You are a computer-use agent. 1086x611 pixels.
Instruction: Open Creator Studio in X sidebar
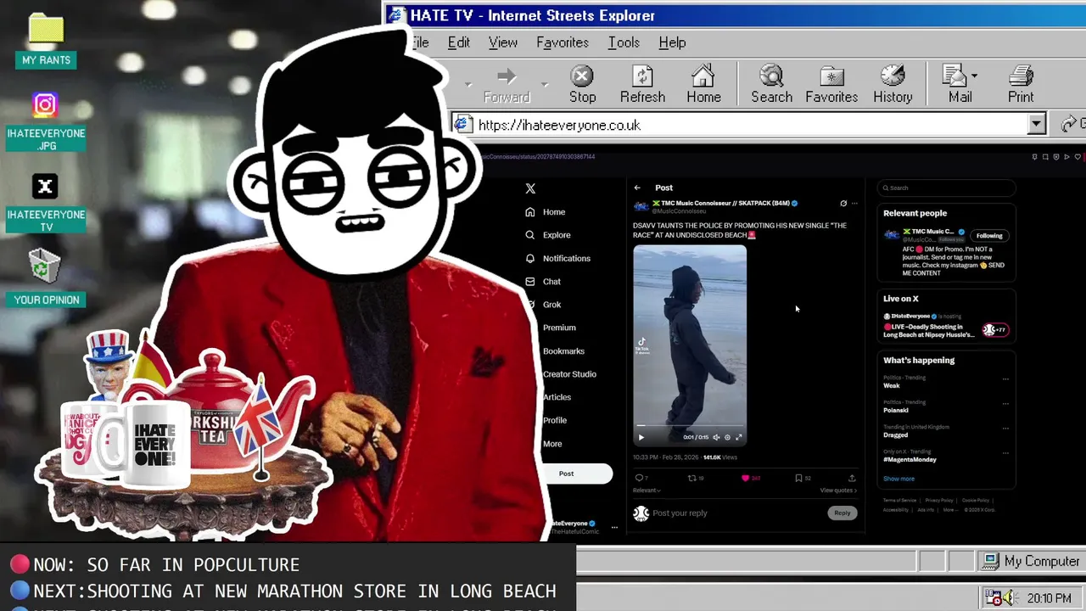pyautogui.click(x=569, y=374)
